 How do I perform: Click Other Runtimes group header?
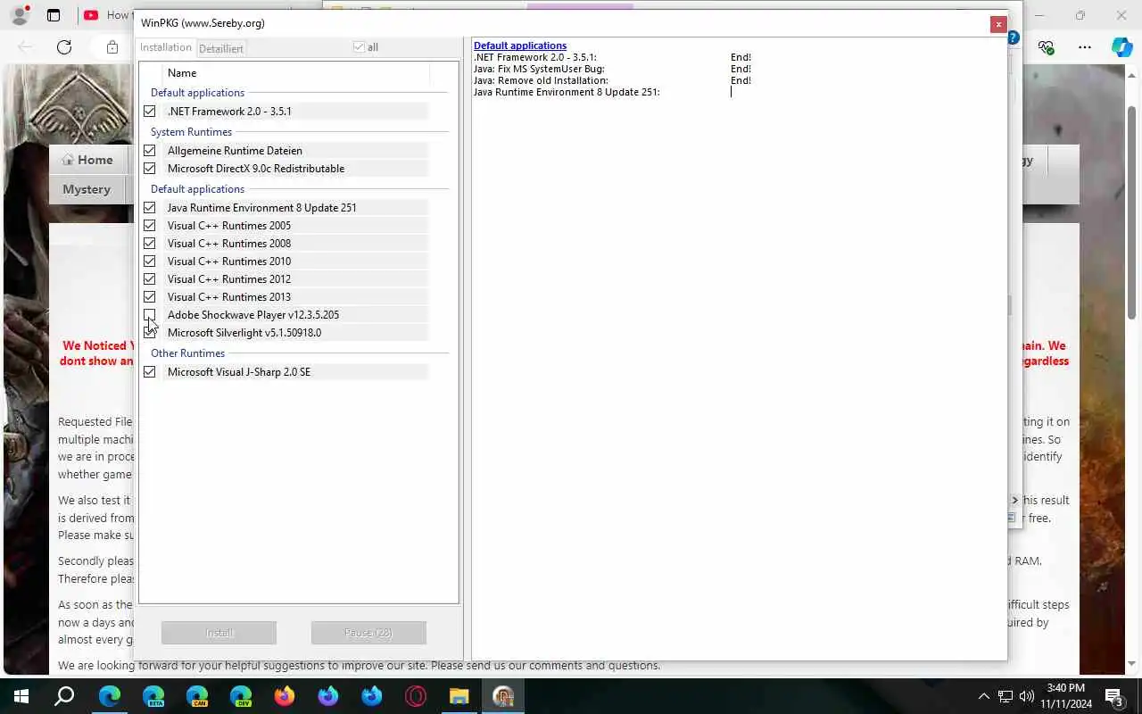click(x=187, y=353)
